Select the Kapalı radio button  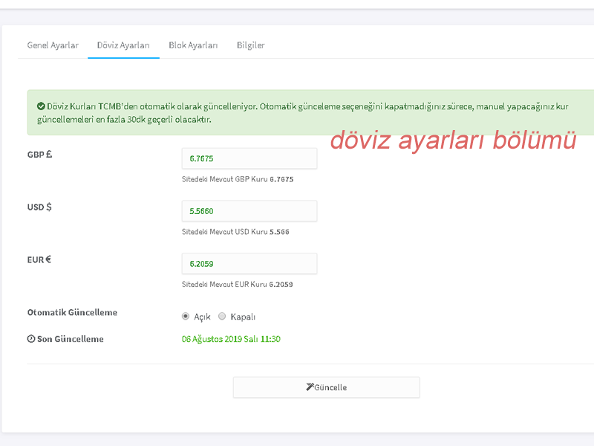pos(222,316)
